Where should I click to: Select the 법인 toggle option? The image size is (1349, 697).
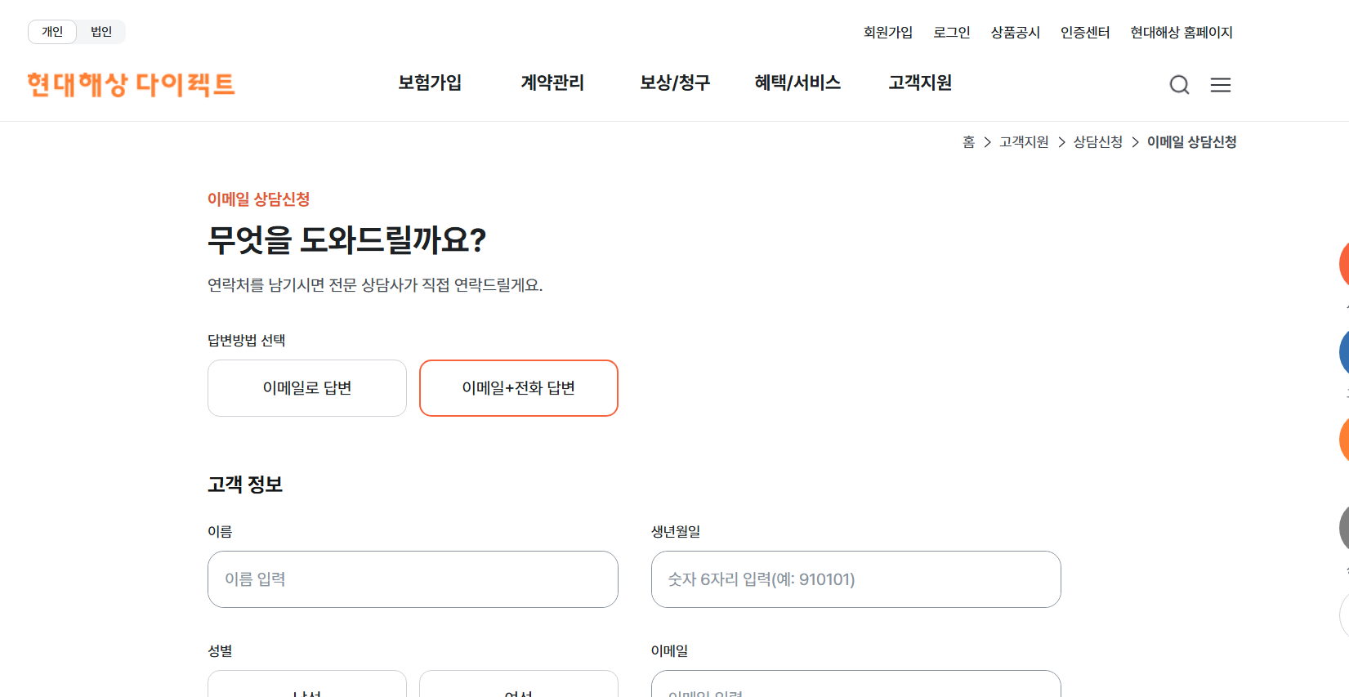click(101, 32)
